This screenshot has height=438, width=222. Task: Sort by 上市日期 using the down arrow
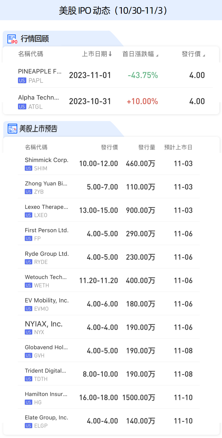110,54
